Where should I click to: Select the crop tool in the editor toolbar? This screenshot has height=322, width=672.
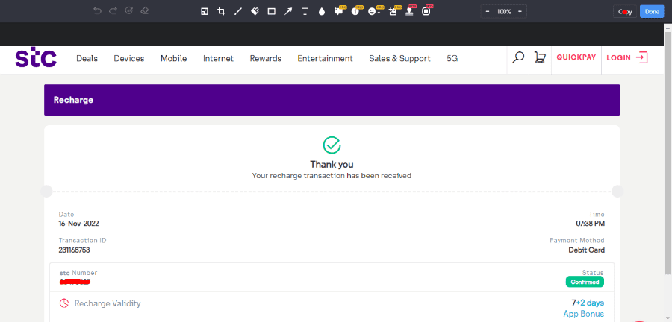(x=221, y=11)
